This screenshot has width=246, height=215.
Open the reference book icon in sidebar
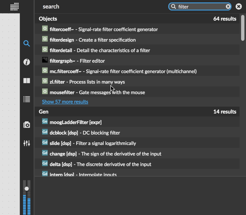(x=27, y=81)
